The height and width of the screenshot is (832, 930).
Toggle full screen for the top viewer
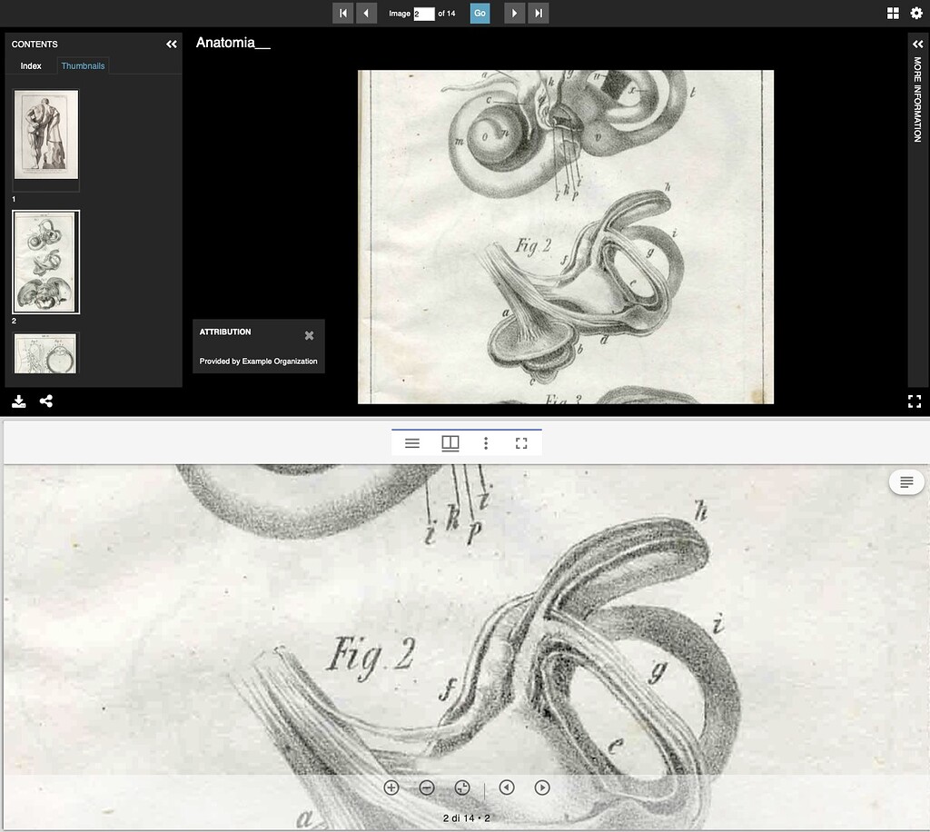pyautogui.click(x=913, y=400)
